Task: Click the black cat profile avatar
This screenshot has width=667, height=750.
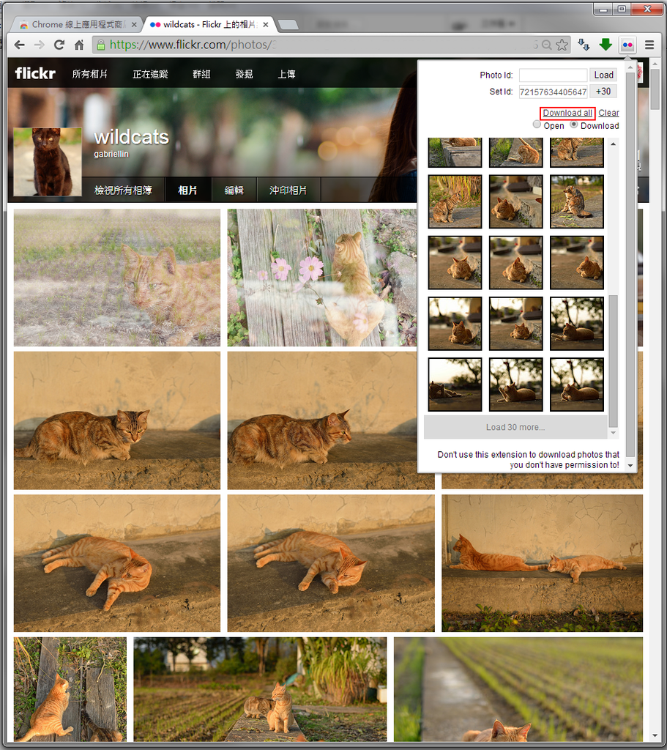Action: point(48,162)
